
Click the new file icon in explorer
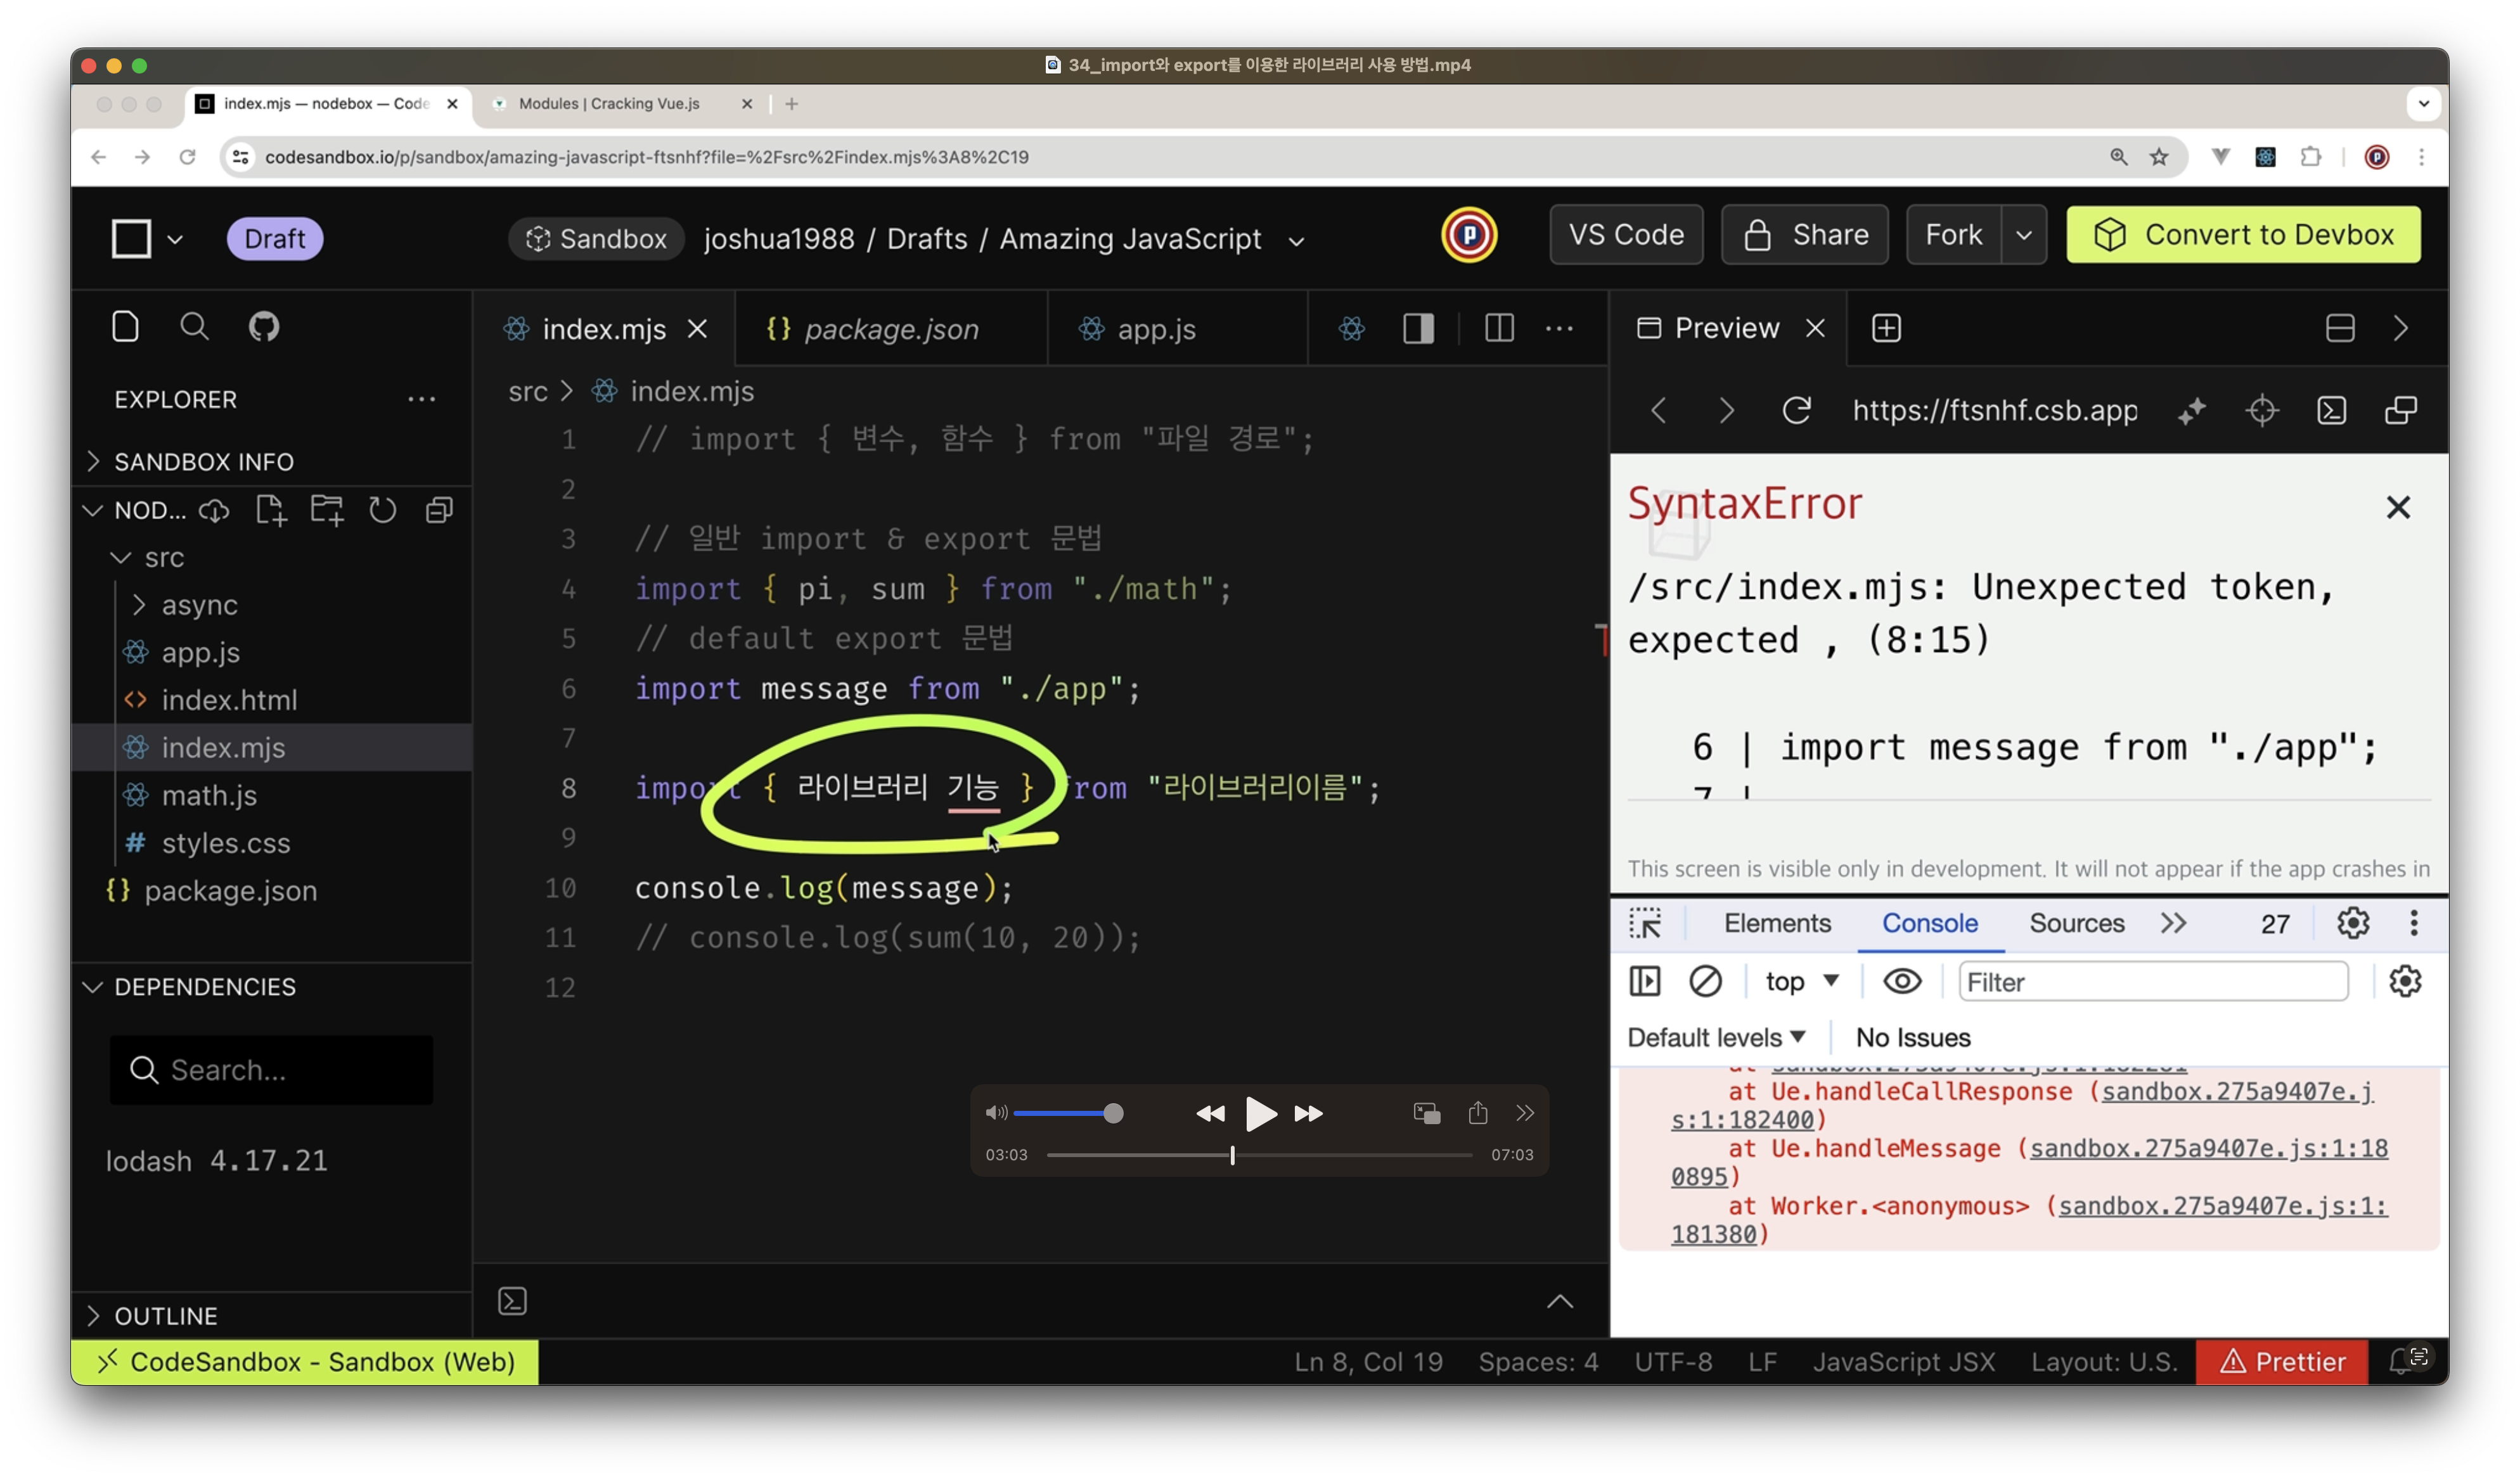click(x=270, y=510)
